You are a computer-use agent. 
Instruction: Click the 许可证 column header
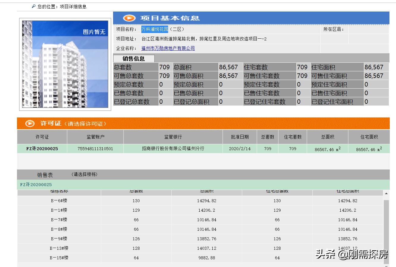[x=42, y=137]
